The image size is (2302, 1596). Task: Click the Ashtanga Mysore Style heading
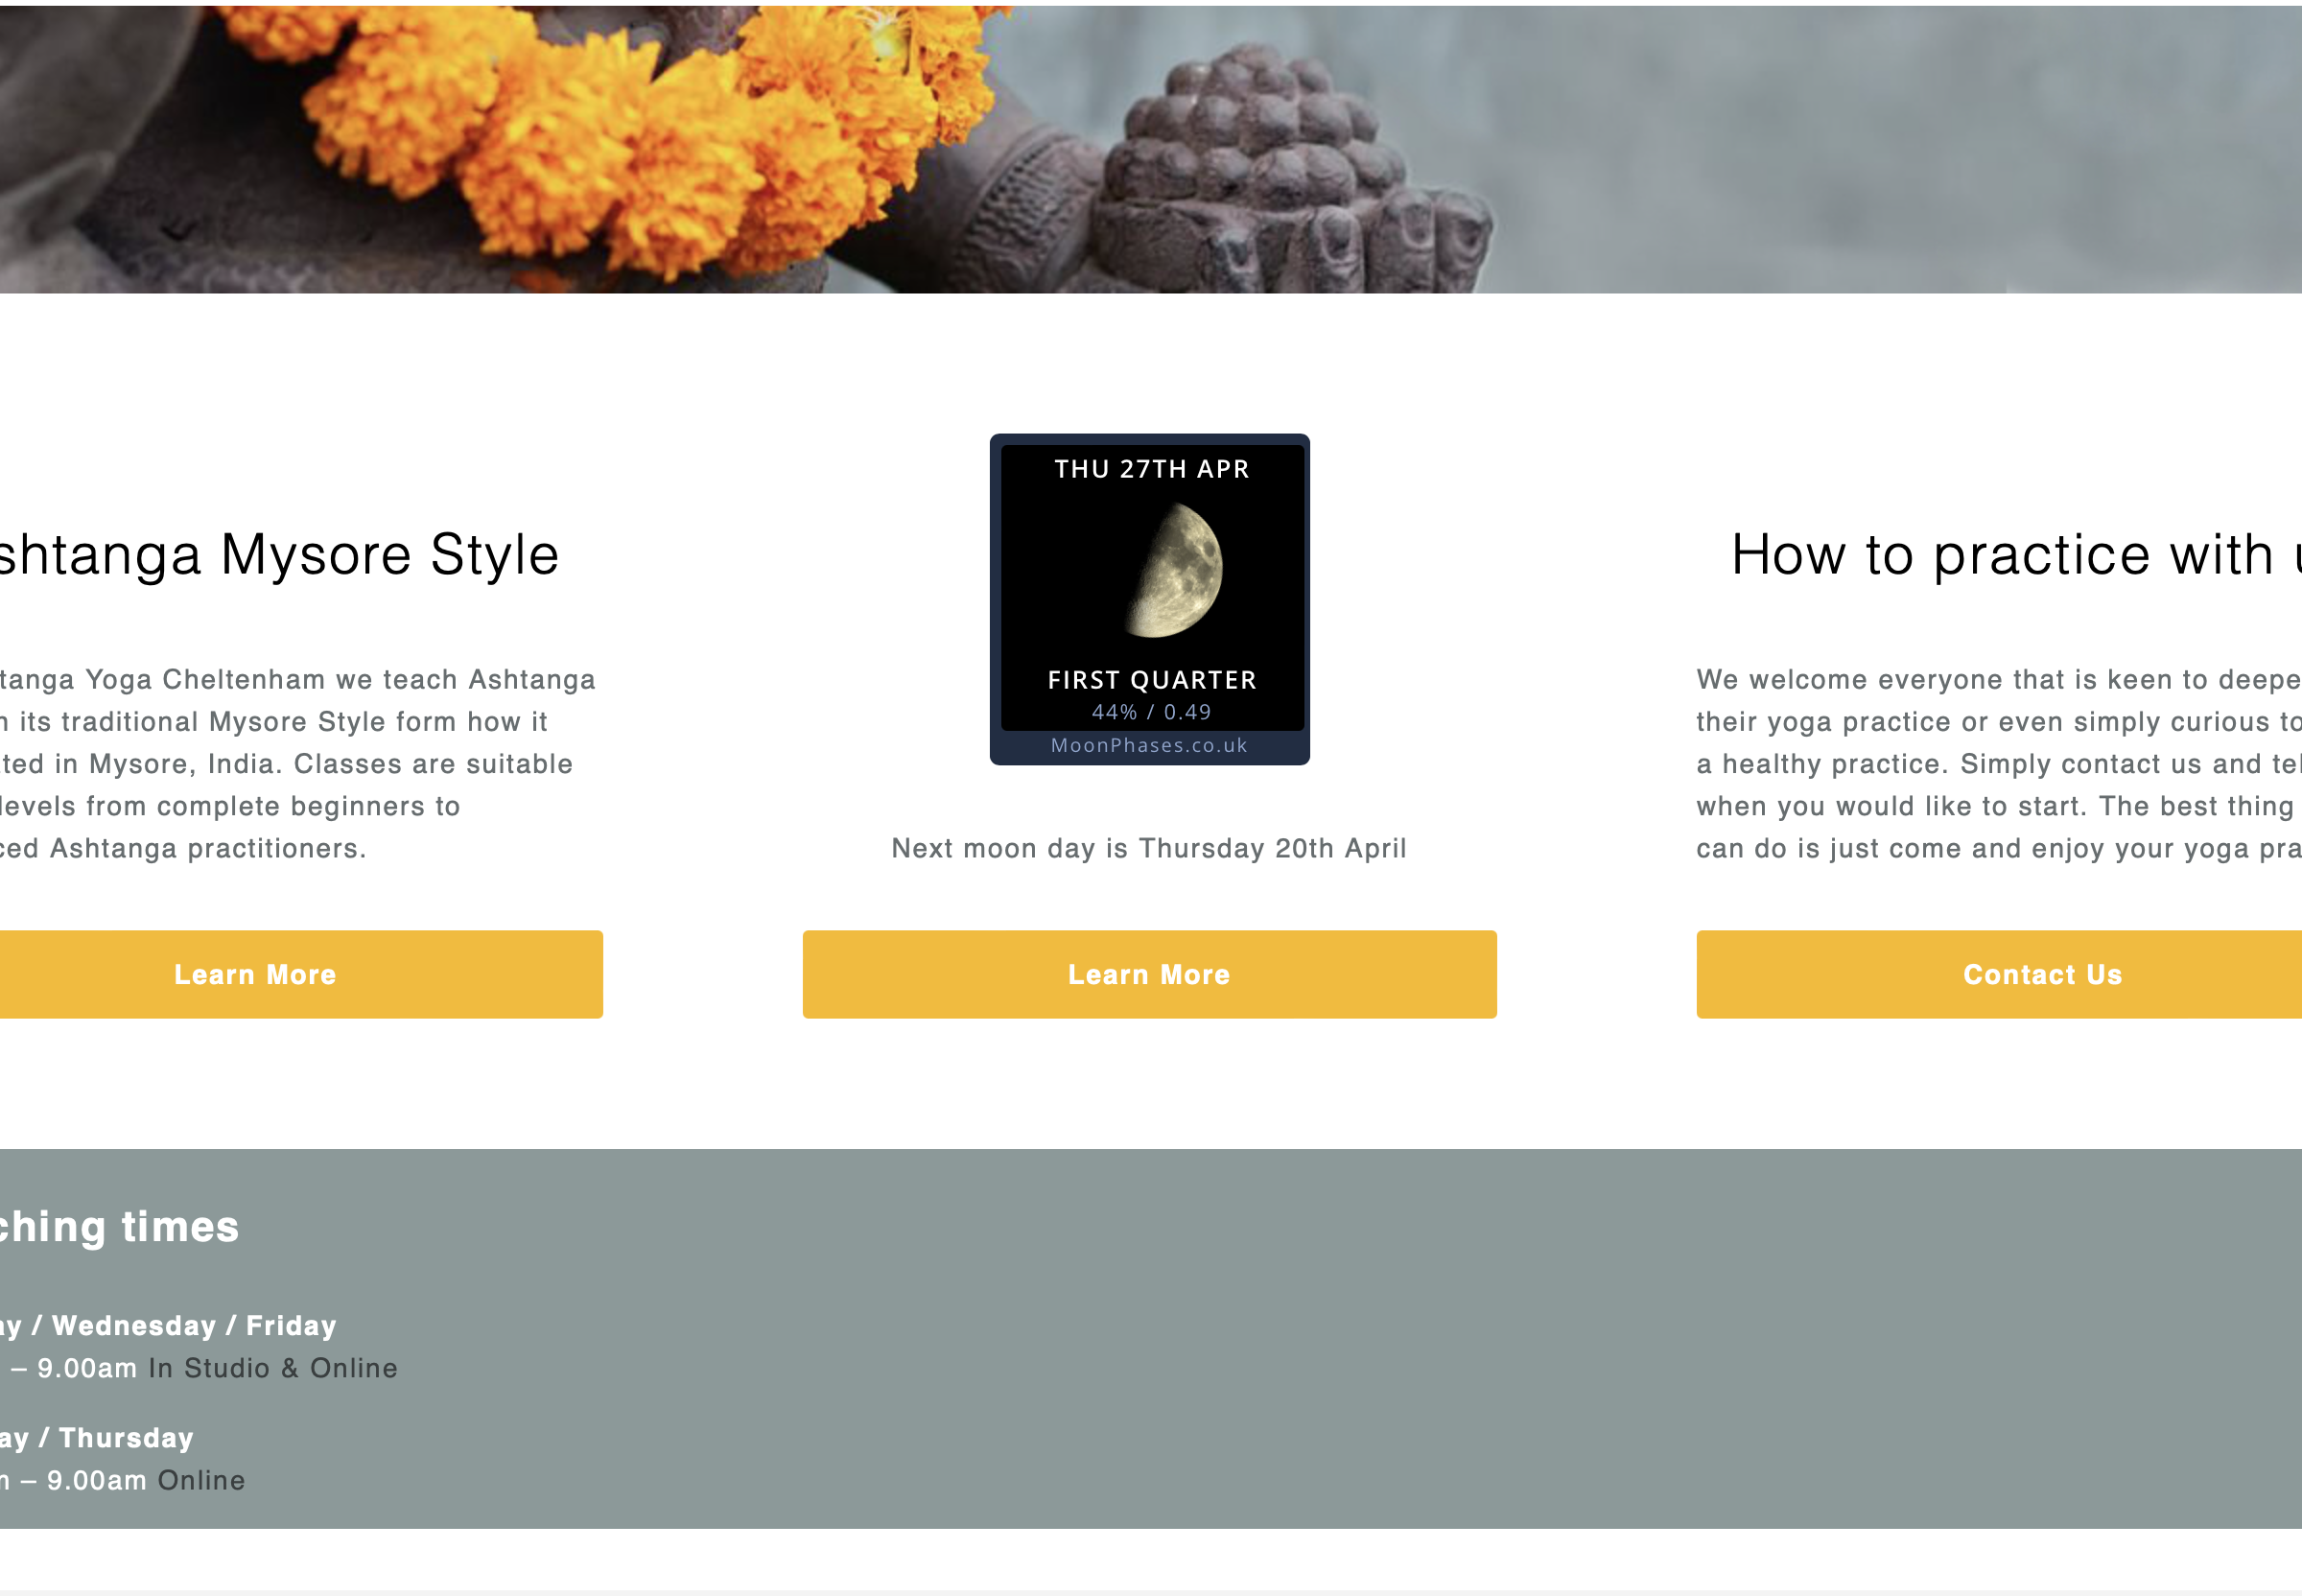click(x=278, y=554)
